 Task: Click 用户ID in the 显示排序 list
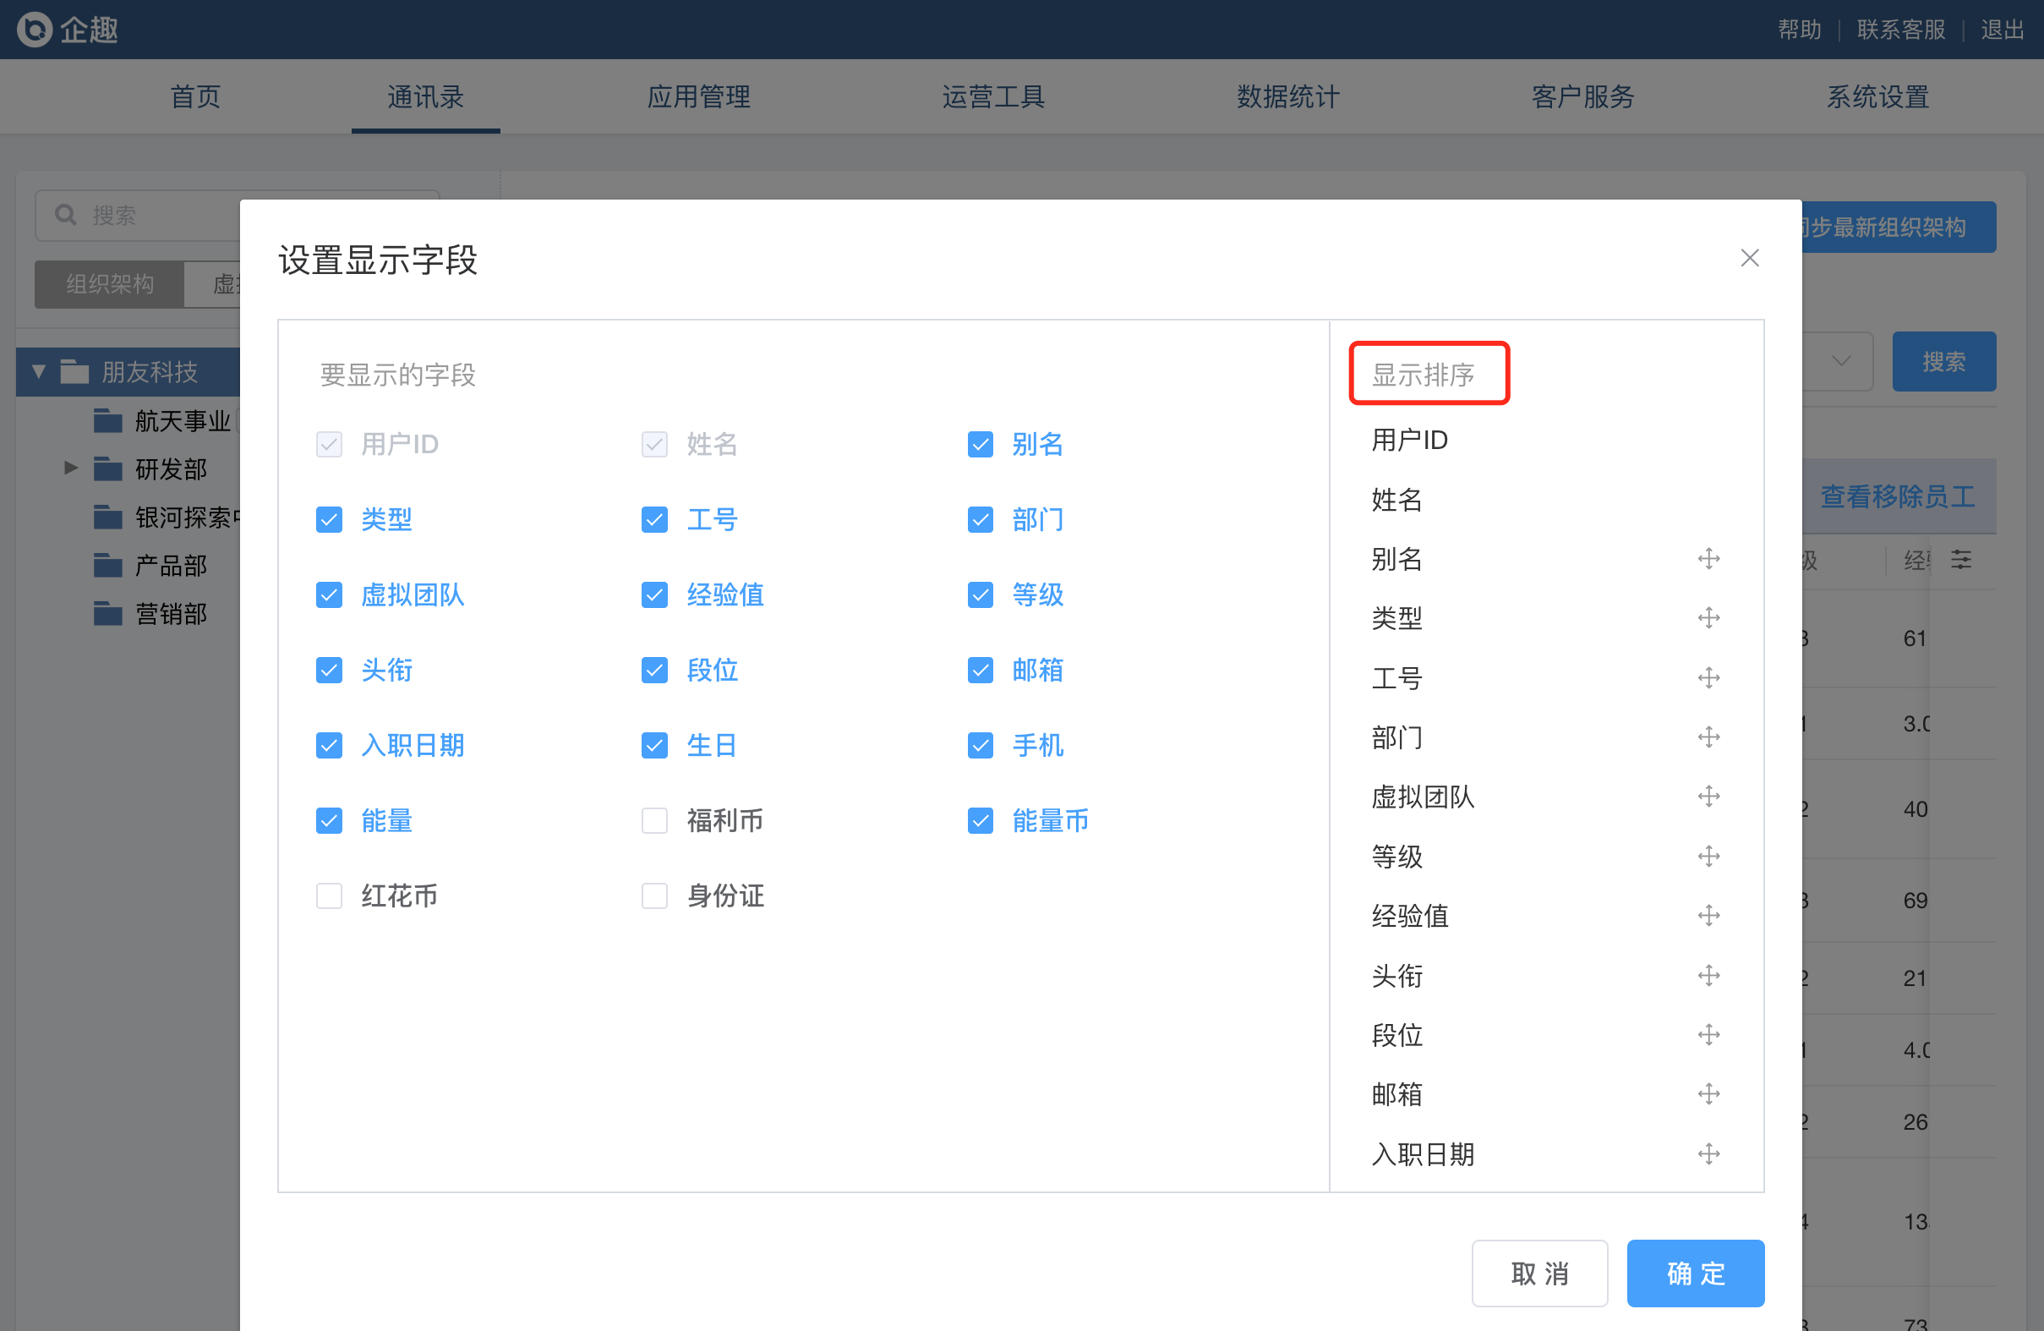tap(1409, 440)
